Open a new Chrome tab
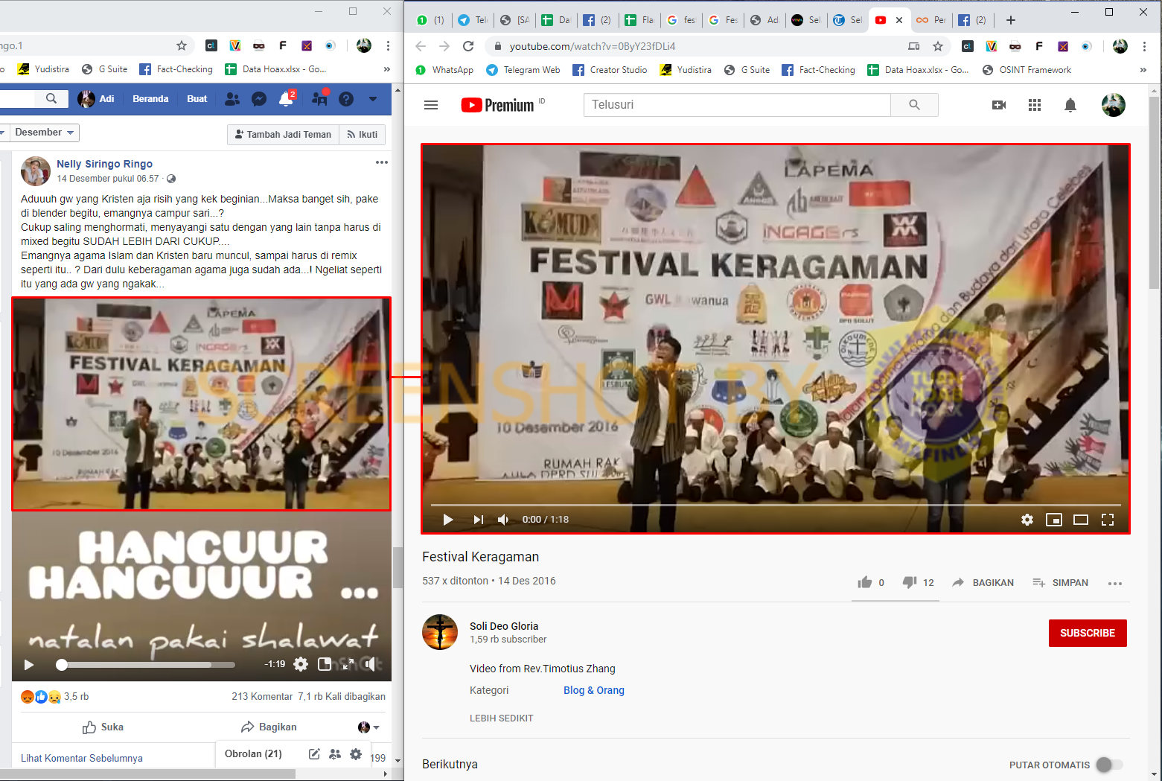 pyautogui.click(x=1010, y=20)
